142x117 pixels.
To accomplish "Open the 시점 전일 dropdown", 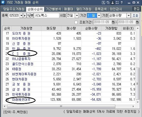I will pos(77,16).
